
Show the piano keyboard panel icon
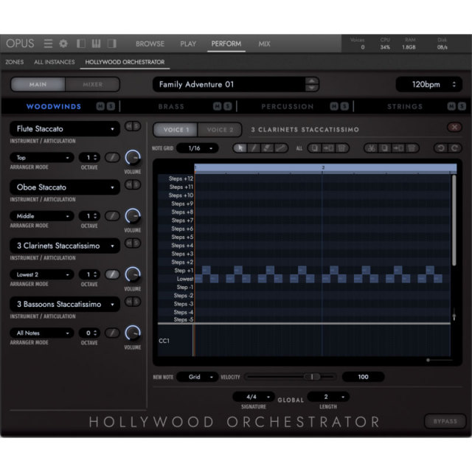click(96, 44)
